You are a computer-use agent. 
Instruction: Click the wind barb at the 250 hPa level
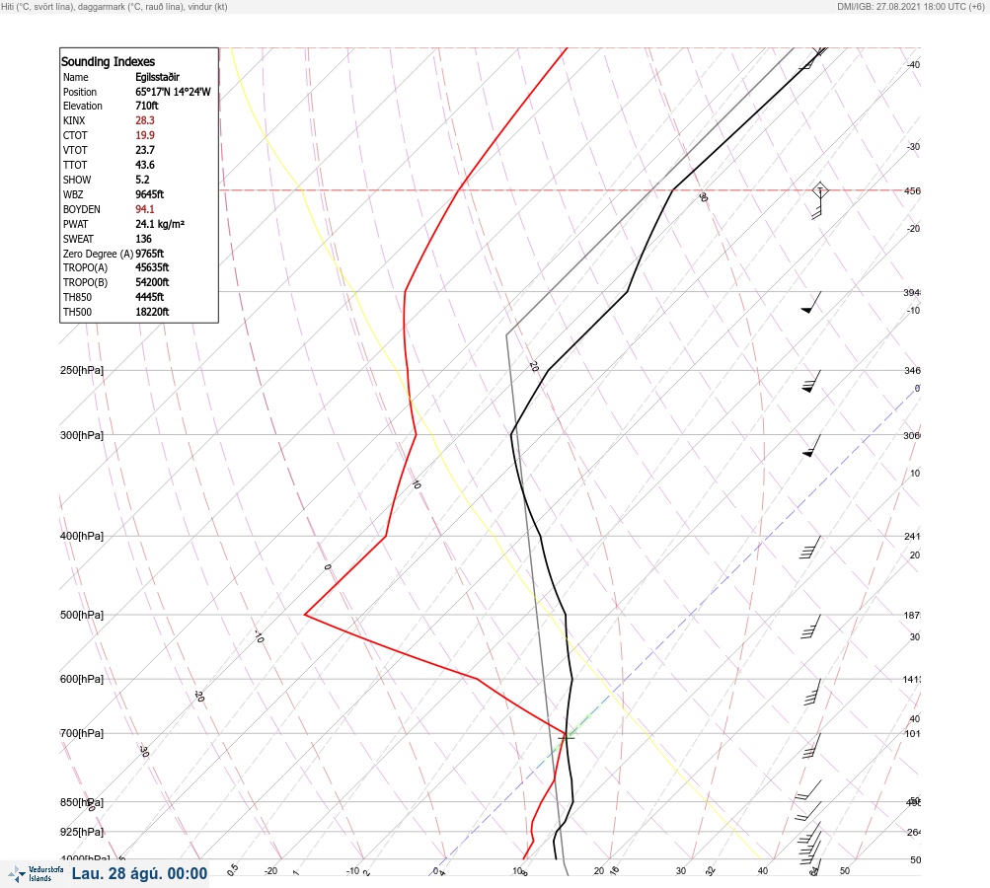click(x=812, y=381)
